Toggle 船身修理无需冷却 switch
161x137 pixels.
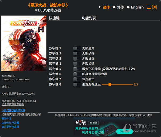tap(77, 74)
